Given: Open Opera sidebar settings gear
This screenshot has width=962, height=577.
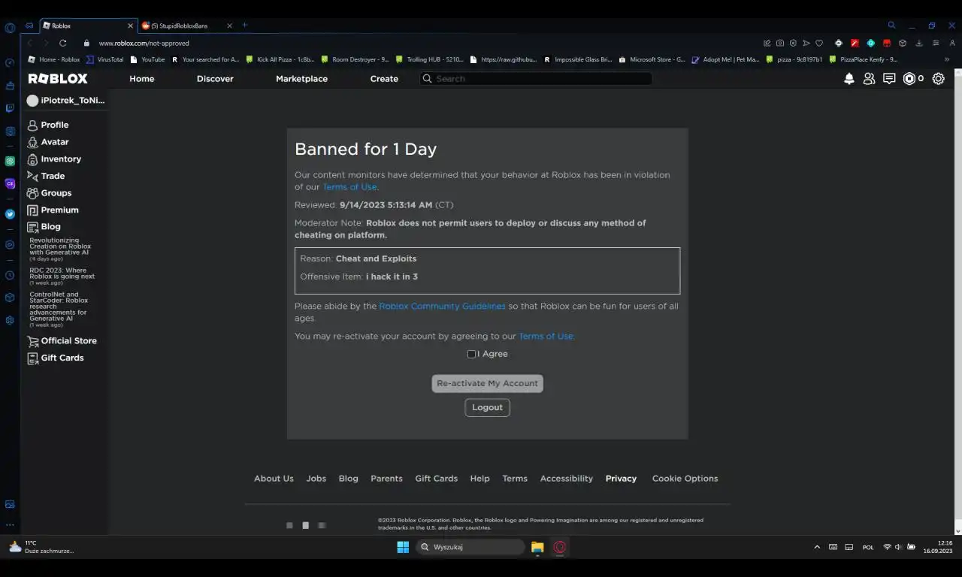Looking at the screenshot, I should pyautogui.click(x=10, y=320).
